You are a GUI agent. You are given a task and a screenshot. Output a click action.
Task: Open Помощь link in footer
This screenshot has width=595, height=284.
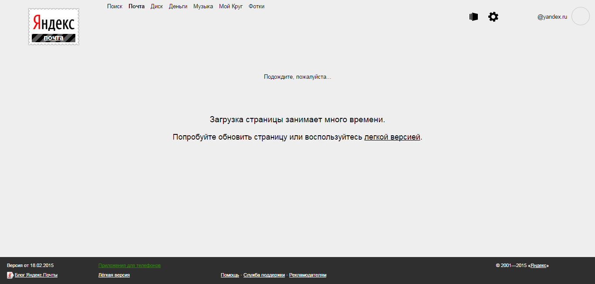[230, 275]
